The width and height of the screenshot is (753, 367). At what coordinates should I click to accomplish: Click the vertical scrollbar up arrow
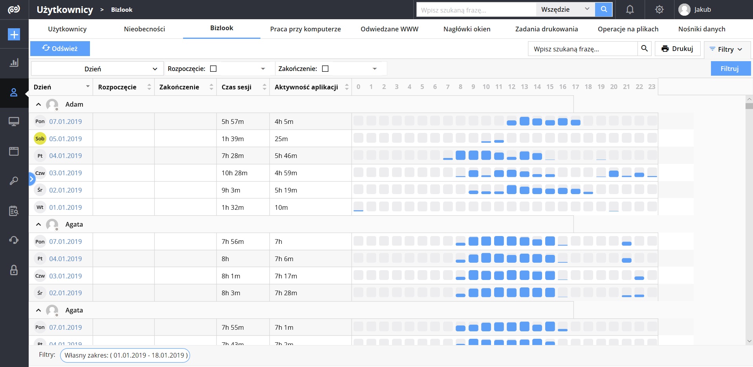click(x=749, y=99)
